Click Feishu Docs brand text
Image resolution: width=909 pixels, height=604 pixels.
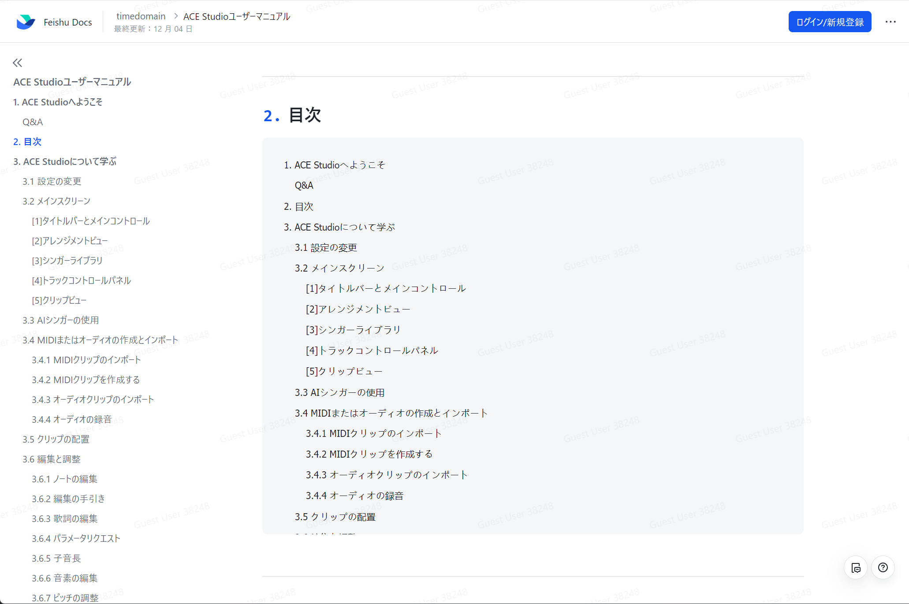[68, 22]
